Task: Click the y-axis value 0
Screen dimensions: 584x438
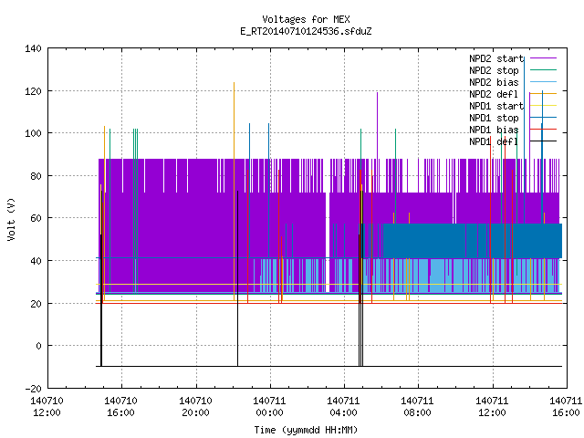Action: 38,346
